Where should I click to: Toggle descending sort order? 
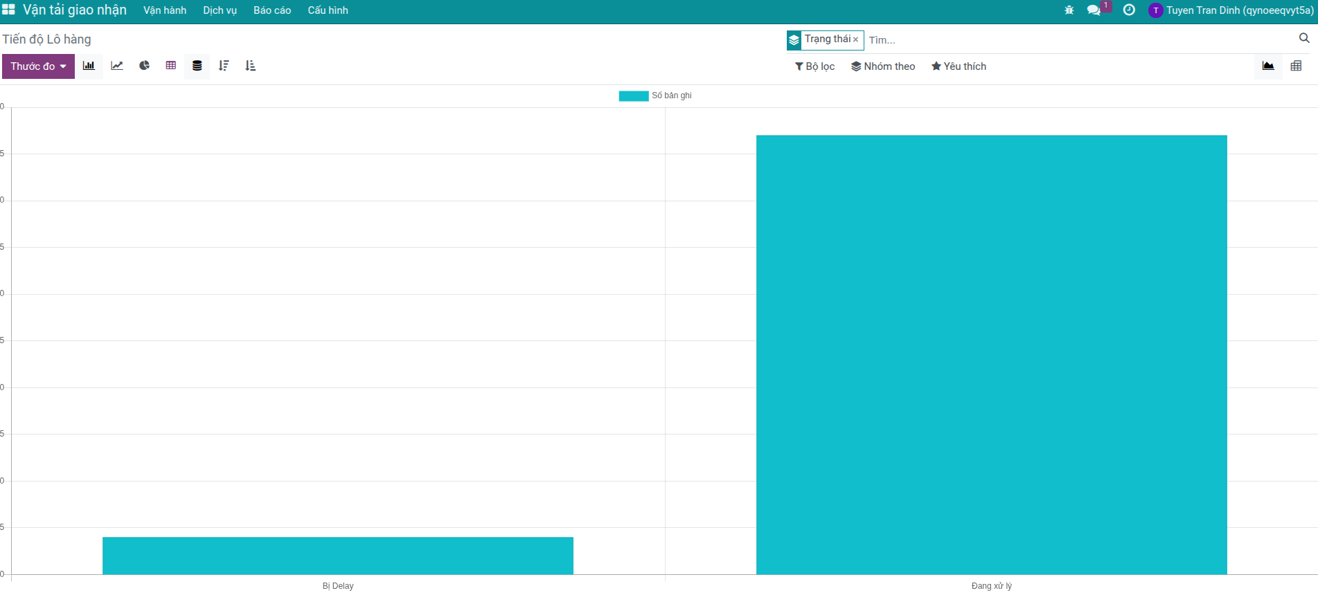224,66
